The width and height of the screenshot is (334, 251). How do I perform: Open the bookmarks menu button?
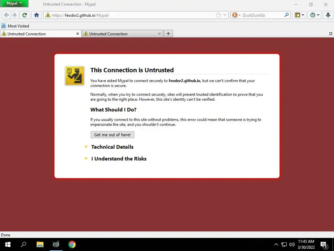point(297,15)
